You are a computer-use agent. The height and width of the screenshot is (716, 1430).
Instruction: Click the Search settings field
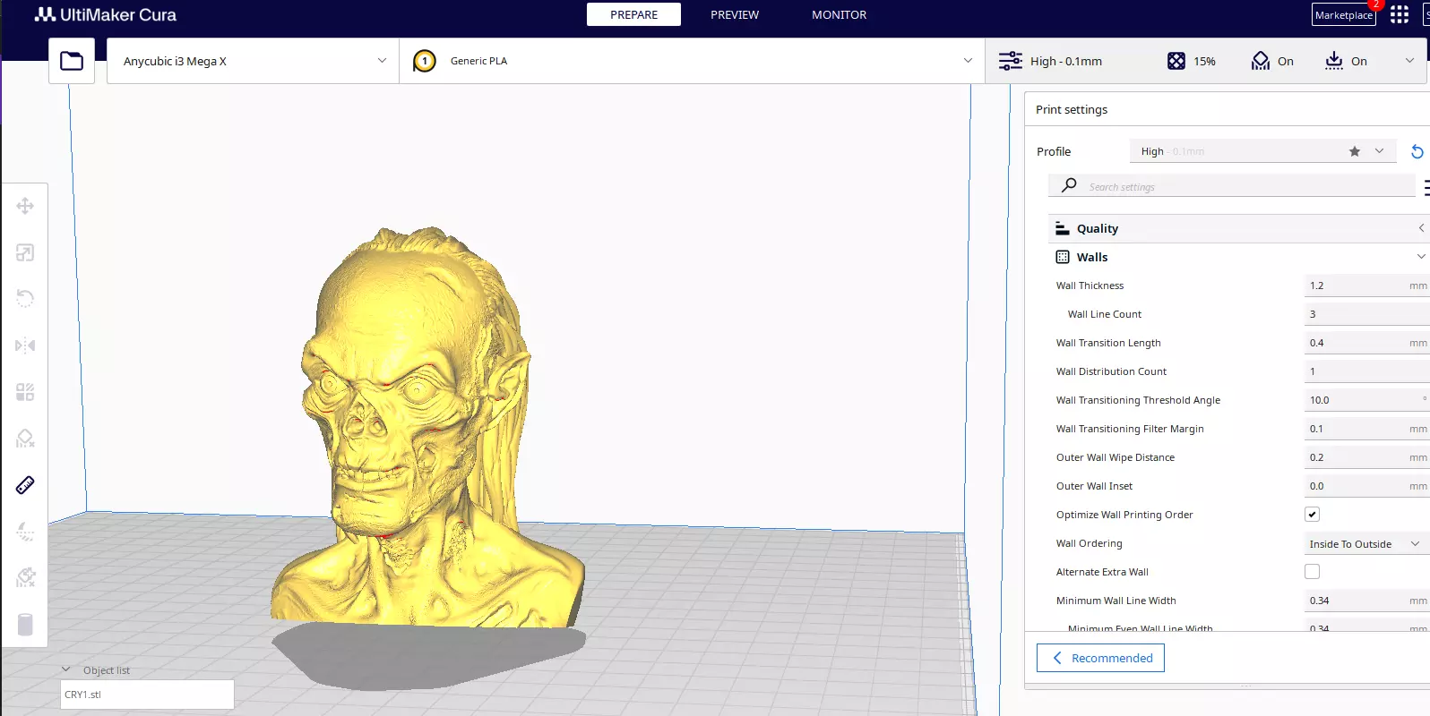pos(1232,186)
